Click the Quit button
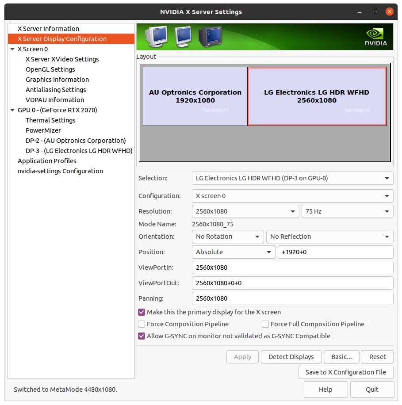 coord(372,390)
